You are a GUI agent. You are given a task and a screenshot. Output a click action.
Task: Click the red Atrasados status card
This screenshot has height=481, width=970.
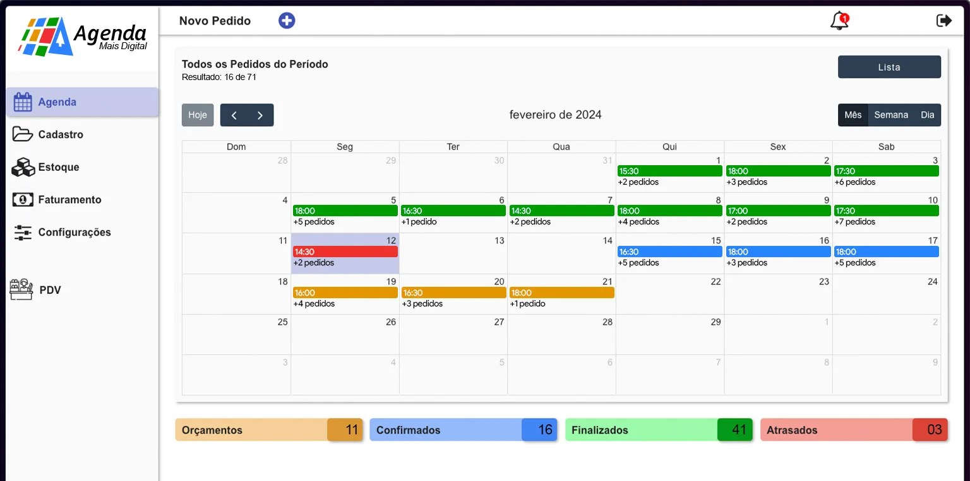coord(854,430)
